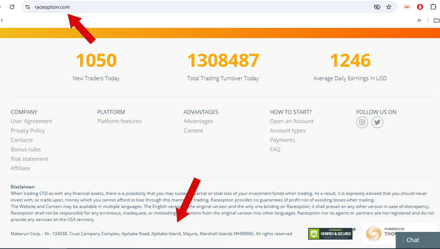Image resolution: width=440 pixels, height=249 pixels.
Task: Reload the page with the refresh icon
Action: 12,7
